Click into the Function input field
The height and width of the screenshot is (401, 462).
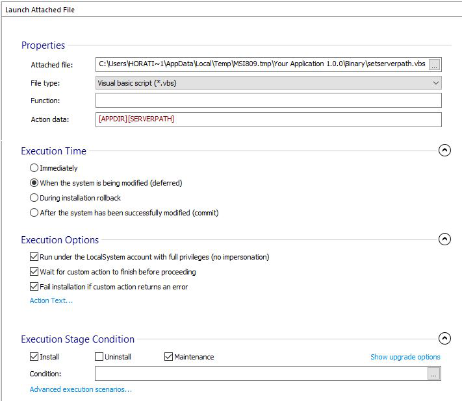click(x=268, y=101)
